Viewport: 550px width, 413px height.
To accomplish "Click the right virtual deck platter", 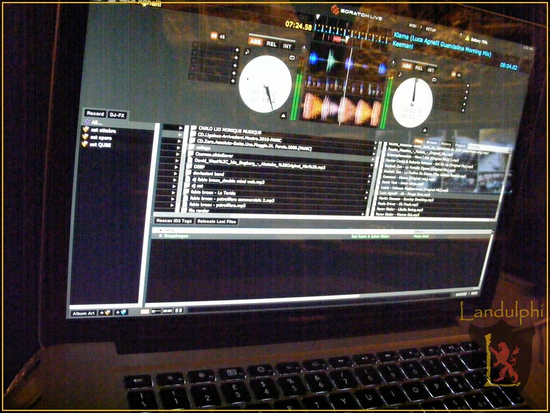I will click(412, 102).
